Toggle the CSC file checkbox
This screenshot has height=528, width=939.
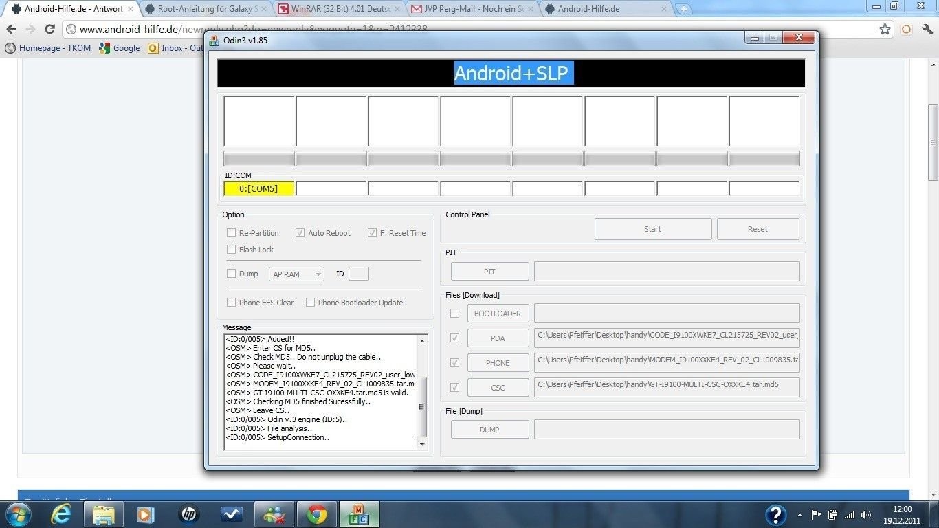pos(454,388)
